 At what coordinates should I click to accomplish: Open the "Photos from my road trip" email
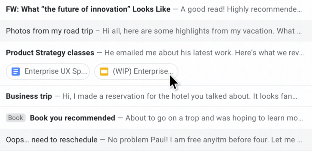tap(49, 31)
